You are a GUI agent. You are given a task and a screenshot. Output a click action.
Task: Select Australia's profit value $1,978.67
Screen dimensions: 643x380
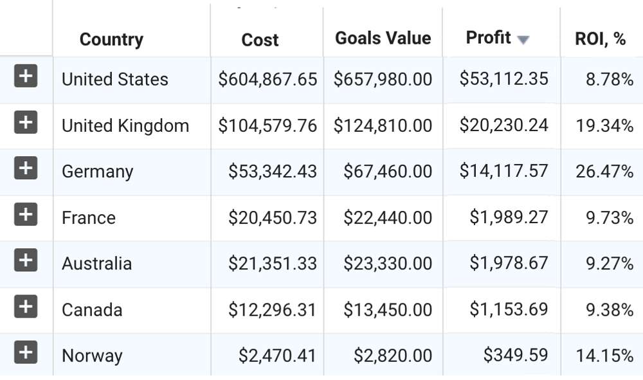point(509,264)
